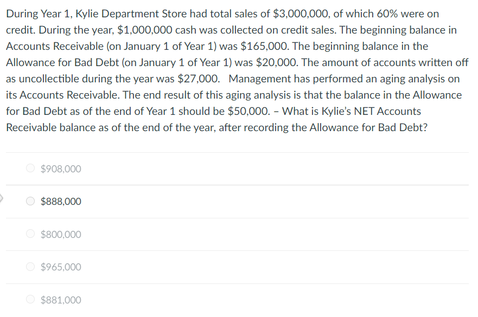This screenshot has width=478, height=317.
Task: Click the $908,000 answer text label
Action: point(60,169)
